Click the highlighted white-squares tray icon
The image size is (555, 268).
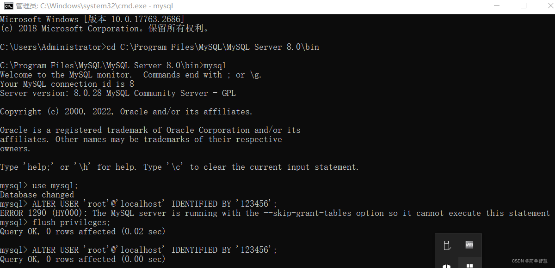(x=469, y=265)
